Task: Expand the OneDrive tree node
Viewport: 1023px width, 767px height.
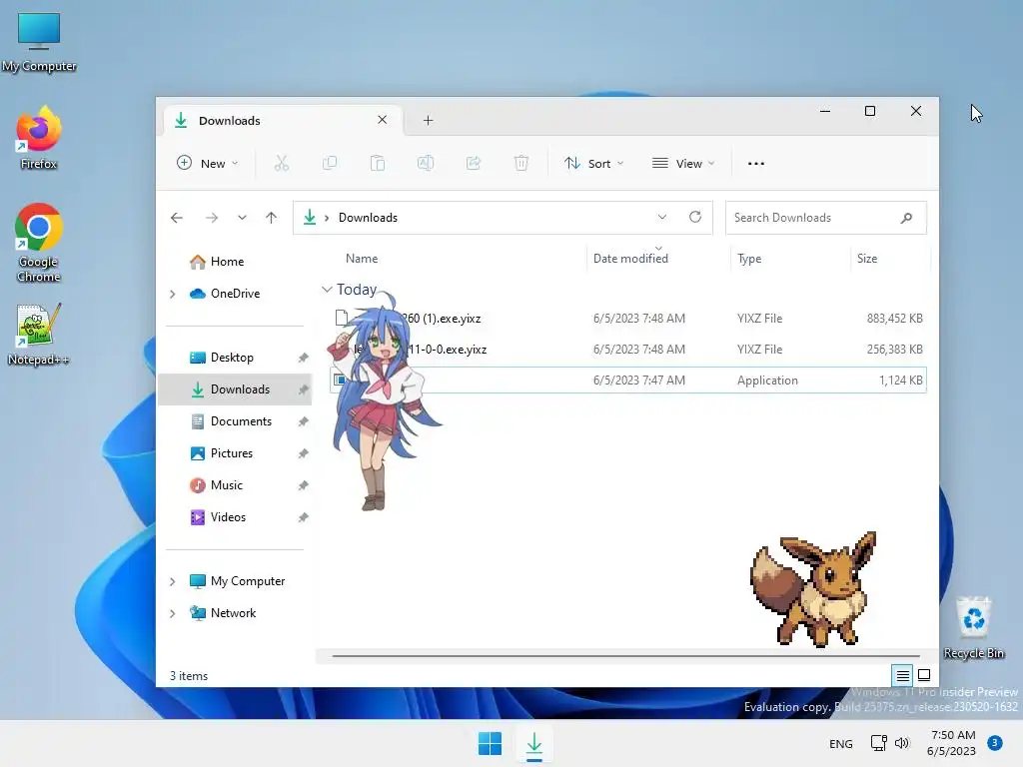Action: point(172,295)
